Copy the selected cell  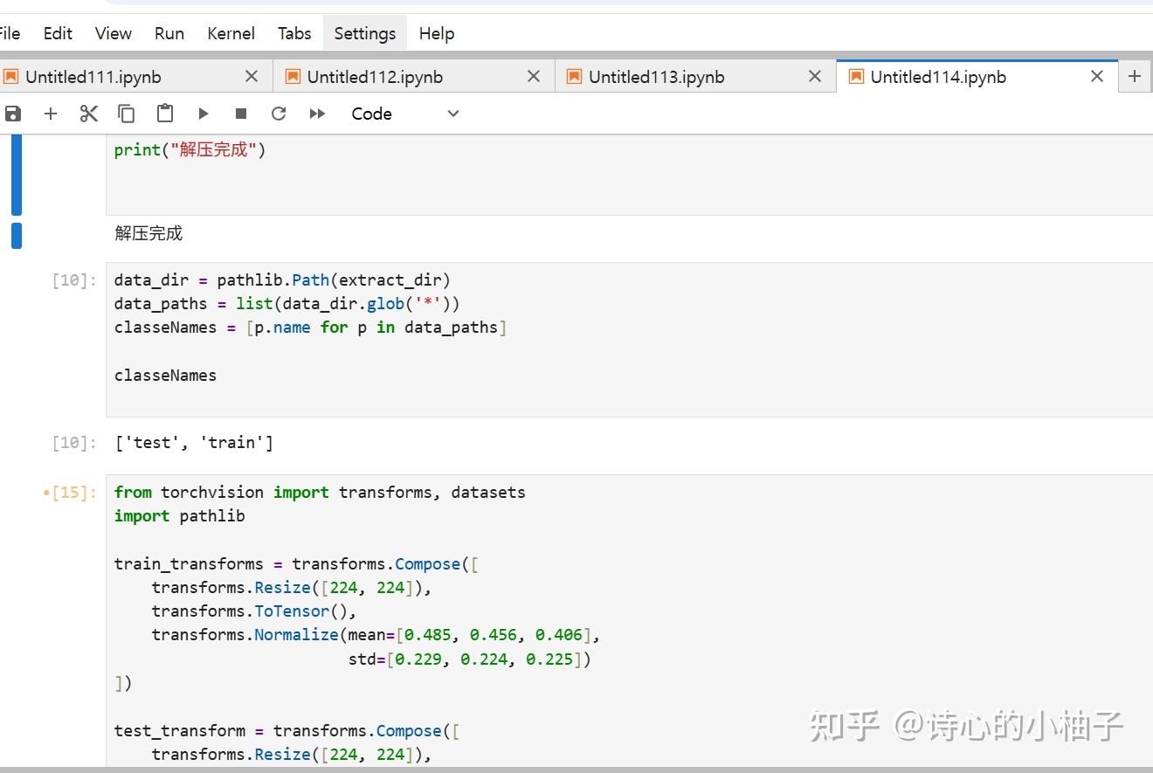[x=127, y=114]
